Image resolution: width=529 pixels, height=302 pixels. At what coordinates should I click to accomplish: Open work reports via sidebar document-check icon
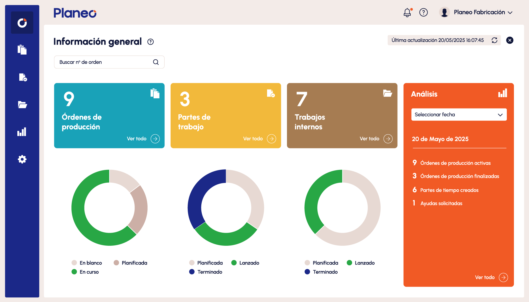22,77
